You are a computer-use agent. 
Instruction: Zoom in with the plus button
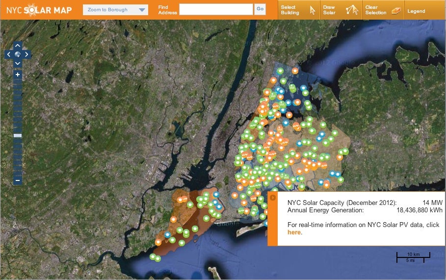[18, 75]
